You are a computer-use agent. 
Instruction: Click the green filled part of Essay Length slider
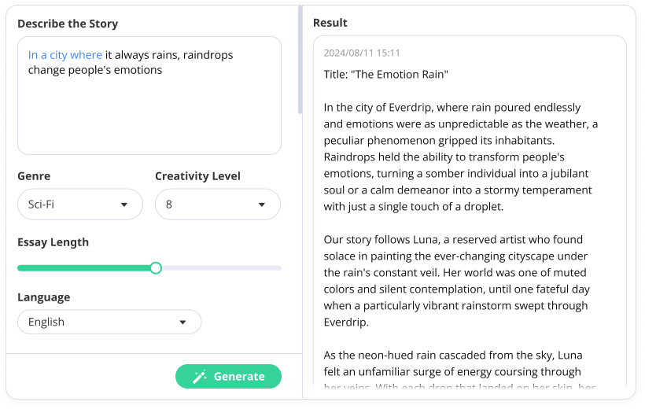pyautogui.click(x=84, y=268)
